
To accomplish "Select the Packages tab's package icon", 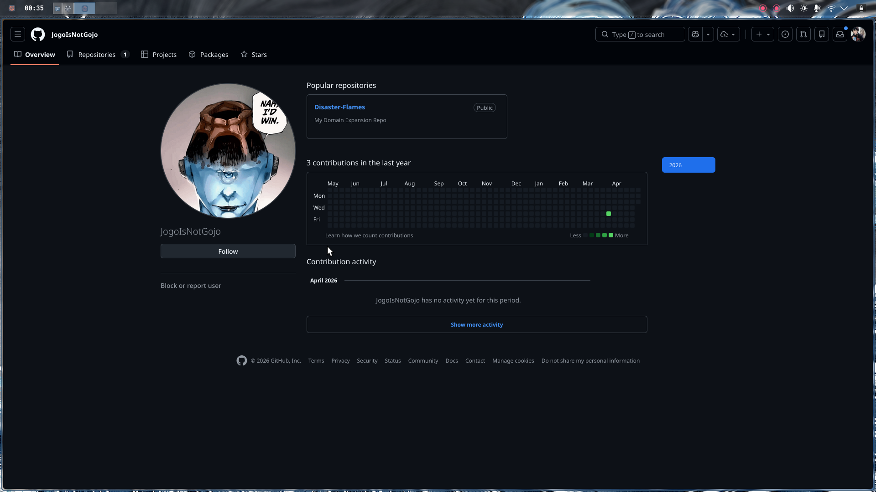I will (192, 54).
